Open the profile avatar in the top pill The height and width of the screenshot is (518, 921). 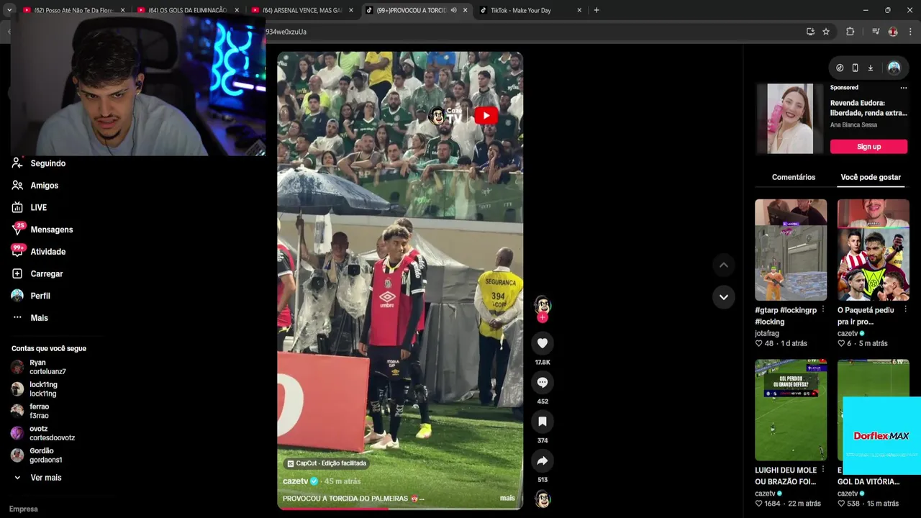pos(894,68)
